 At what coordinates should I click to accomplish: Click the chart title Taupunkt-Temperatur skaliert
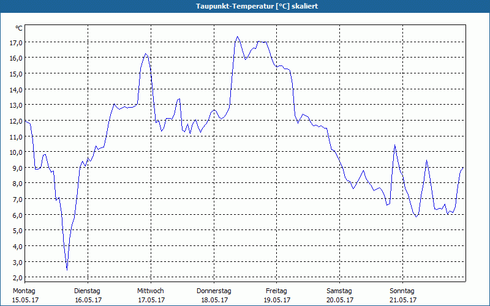point(257,6)
